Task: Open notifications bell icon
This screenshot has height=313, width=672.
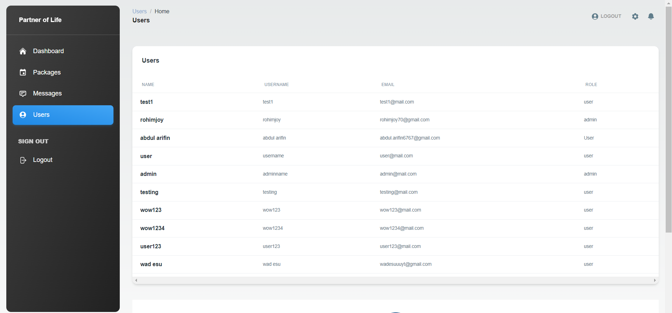Action: [x=651, y=16]
